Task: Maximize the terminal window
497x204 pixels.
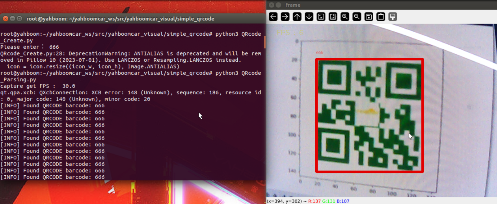Action: click(19, 18)
